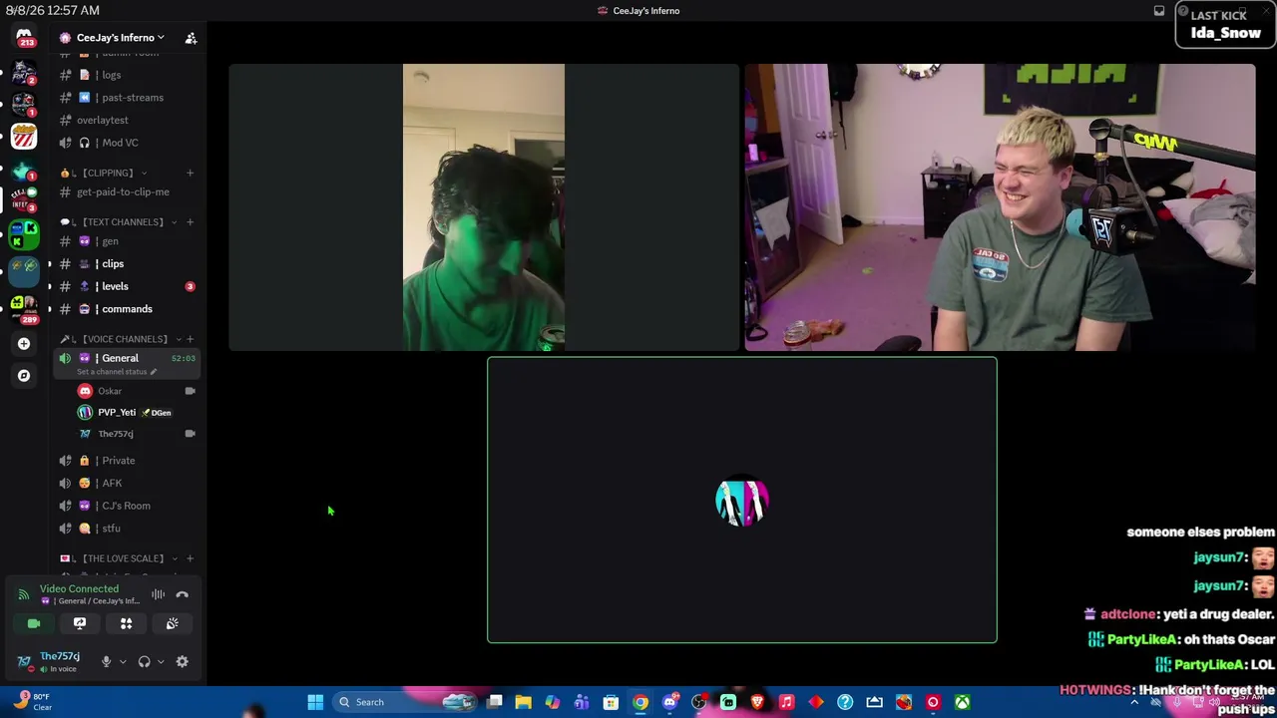Disconnect from voice with hang-up icon
Image resolution: width=1277 pixels, height=718 pixels.
(x=182, y=594)
